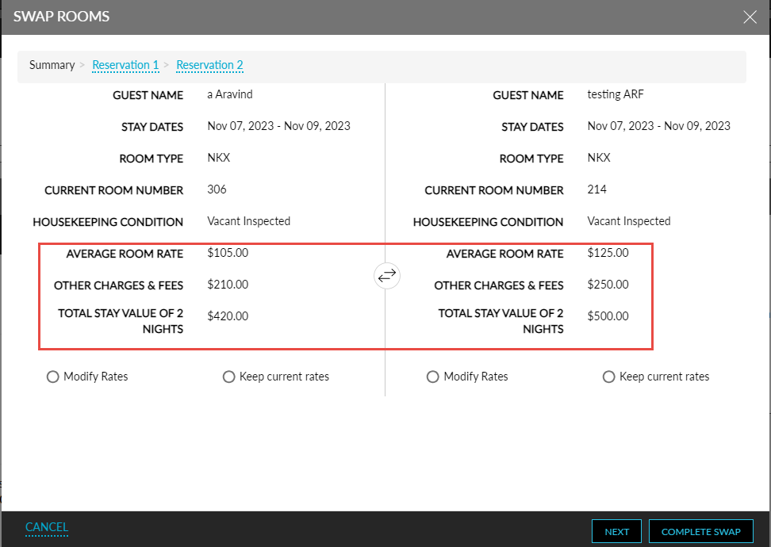
Task: Click CANCEL to dismiss the dialog
Action: tap(46, 526)
